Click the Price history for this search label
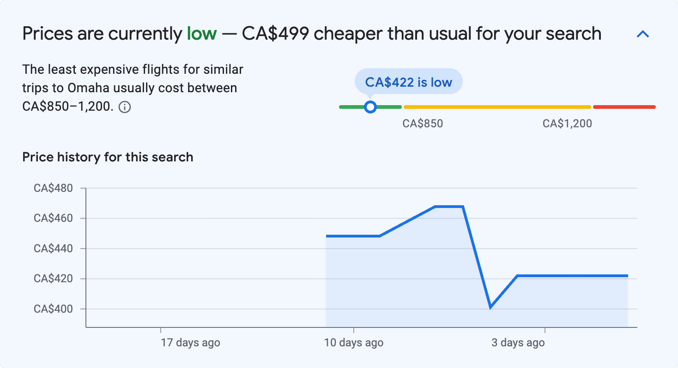The image size is (678, 368). pyautogui.click(x=107, y=157)
